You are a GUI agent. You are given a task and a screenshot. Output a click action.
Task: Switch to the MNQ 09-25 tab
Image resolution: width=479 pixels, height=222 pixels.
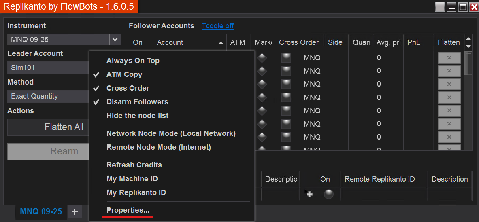click(x=41, y=211)
